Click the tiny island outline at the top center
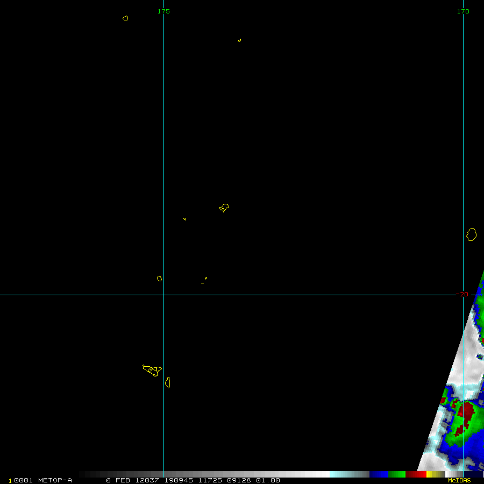Viewport: 484px width, 484px height. tap(239, 40)
